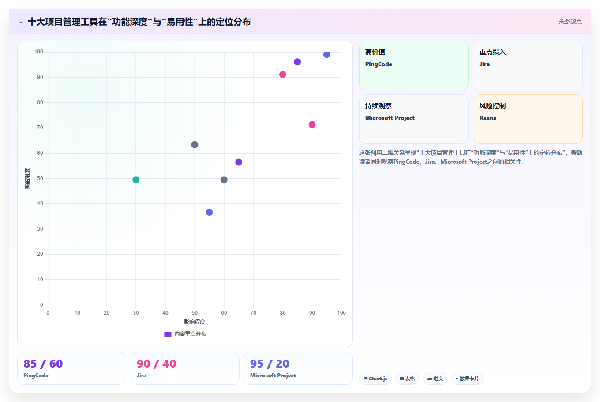Click the 重点投入 card heading
Viewport: 600px width, 402px height.
492,52
